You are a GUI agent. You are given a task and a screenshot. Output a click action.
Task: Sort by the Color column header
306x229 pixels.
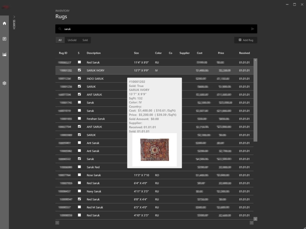(x=158, y=53)
